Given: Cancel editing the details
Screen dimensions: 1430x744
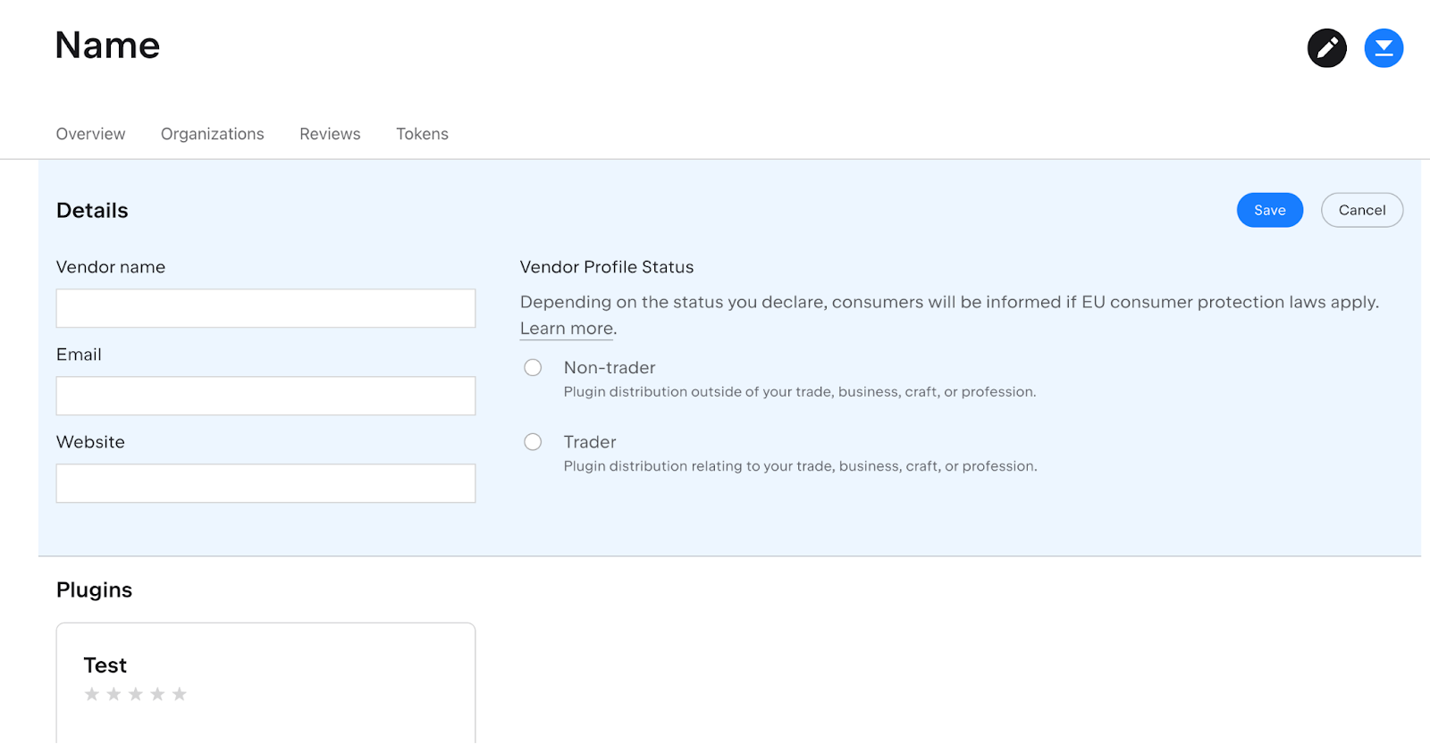Looking at the screenshot, I should (1362, 210).
